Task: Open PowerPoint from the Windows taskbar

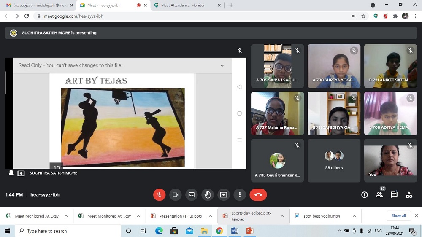Action: [249, 231]
